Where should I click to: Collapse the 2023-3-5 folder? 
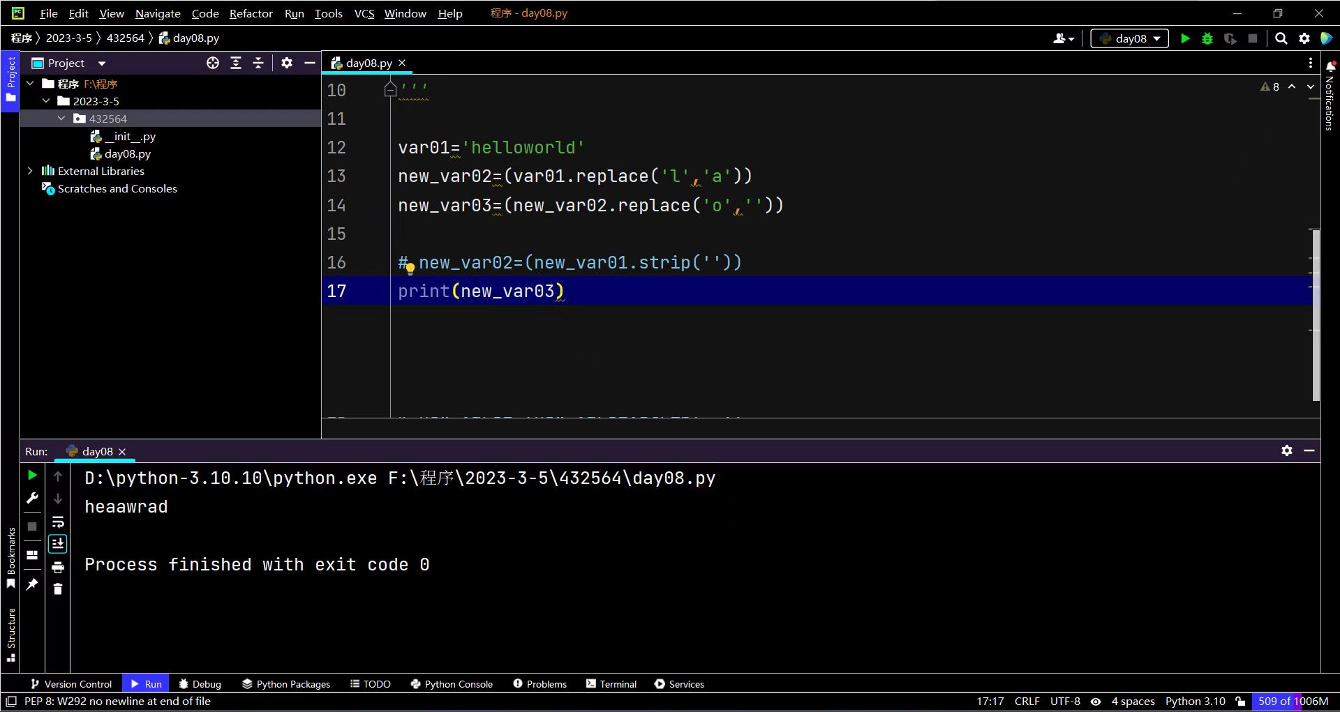[x=46, y=101]
